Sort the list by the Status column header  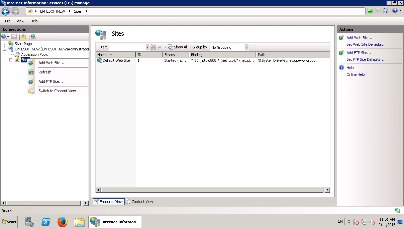176,55
